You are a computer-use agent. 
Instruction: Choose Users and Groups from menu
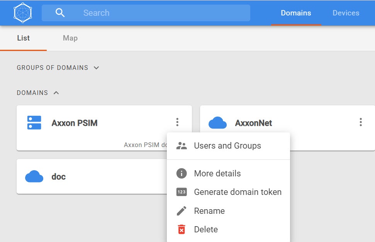[227, 146]
